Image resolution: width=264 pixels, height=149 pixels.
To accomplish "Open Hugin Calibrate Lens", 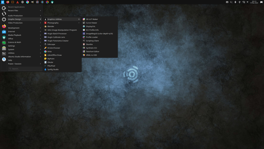I will tap(62, 37).
